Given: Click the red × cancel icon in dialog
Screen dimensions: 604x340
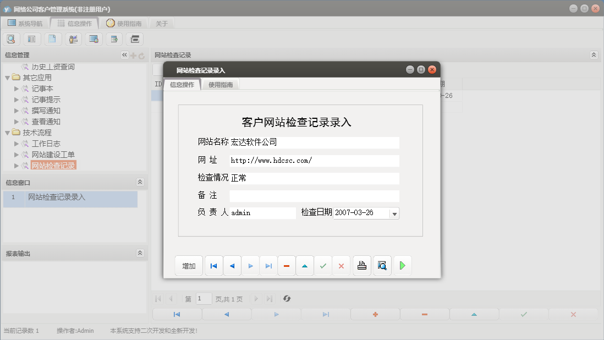Looking at the screenshot, I should [x=341, y=265].
